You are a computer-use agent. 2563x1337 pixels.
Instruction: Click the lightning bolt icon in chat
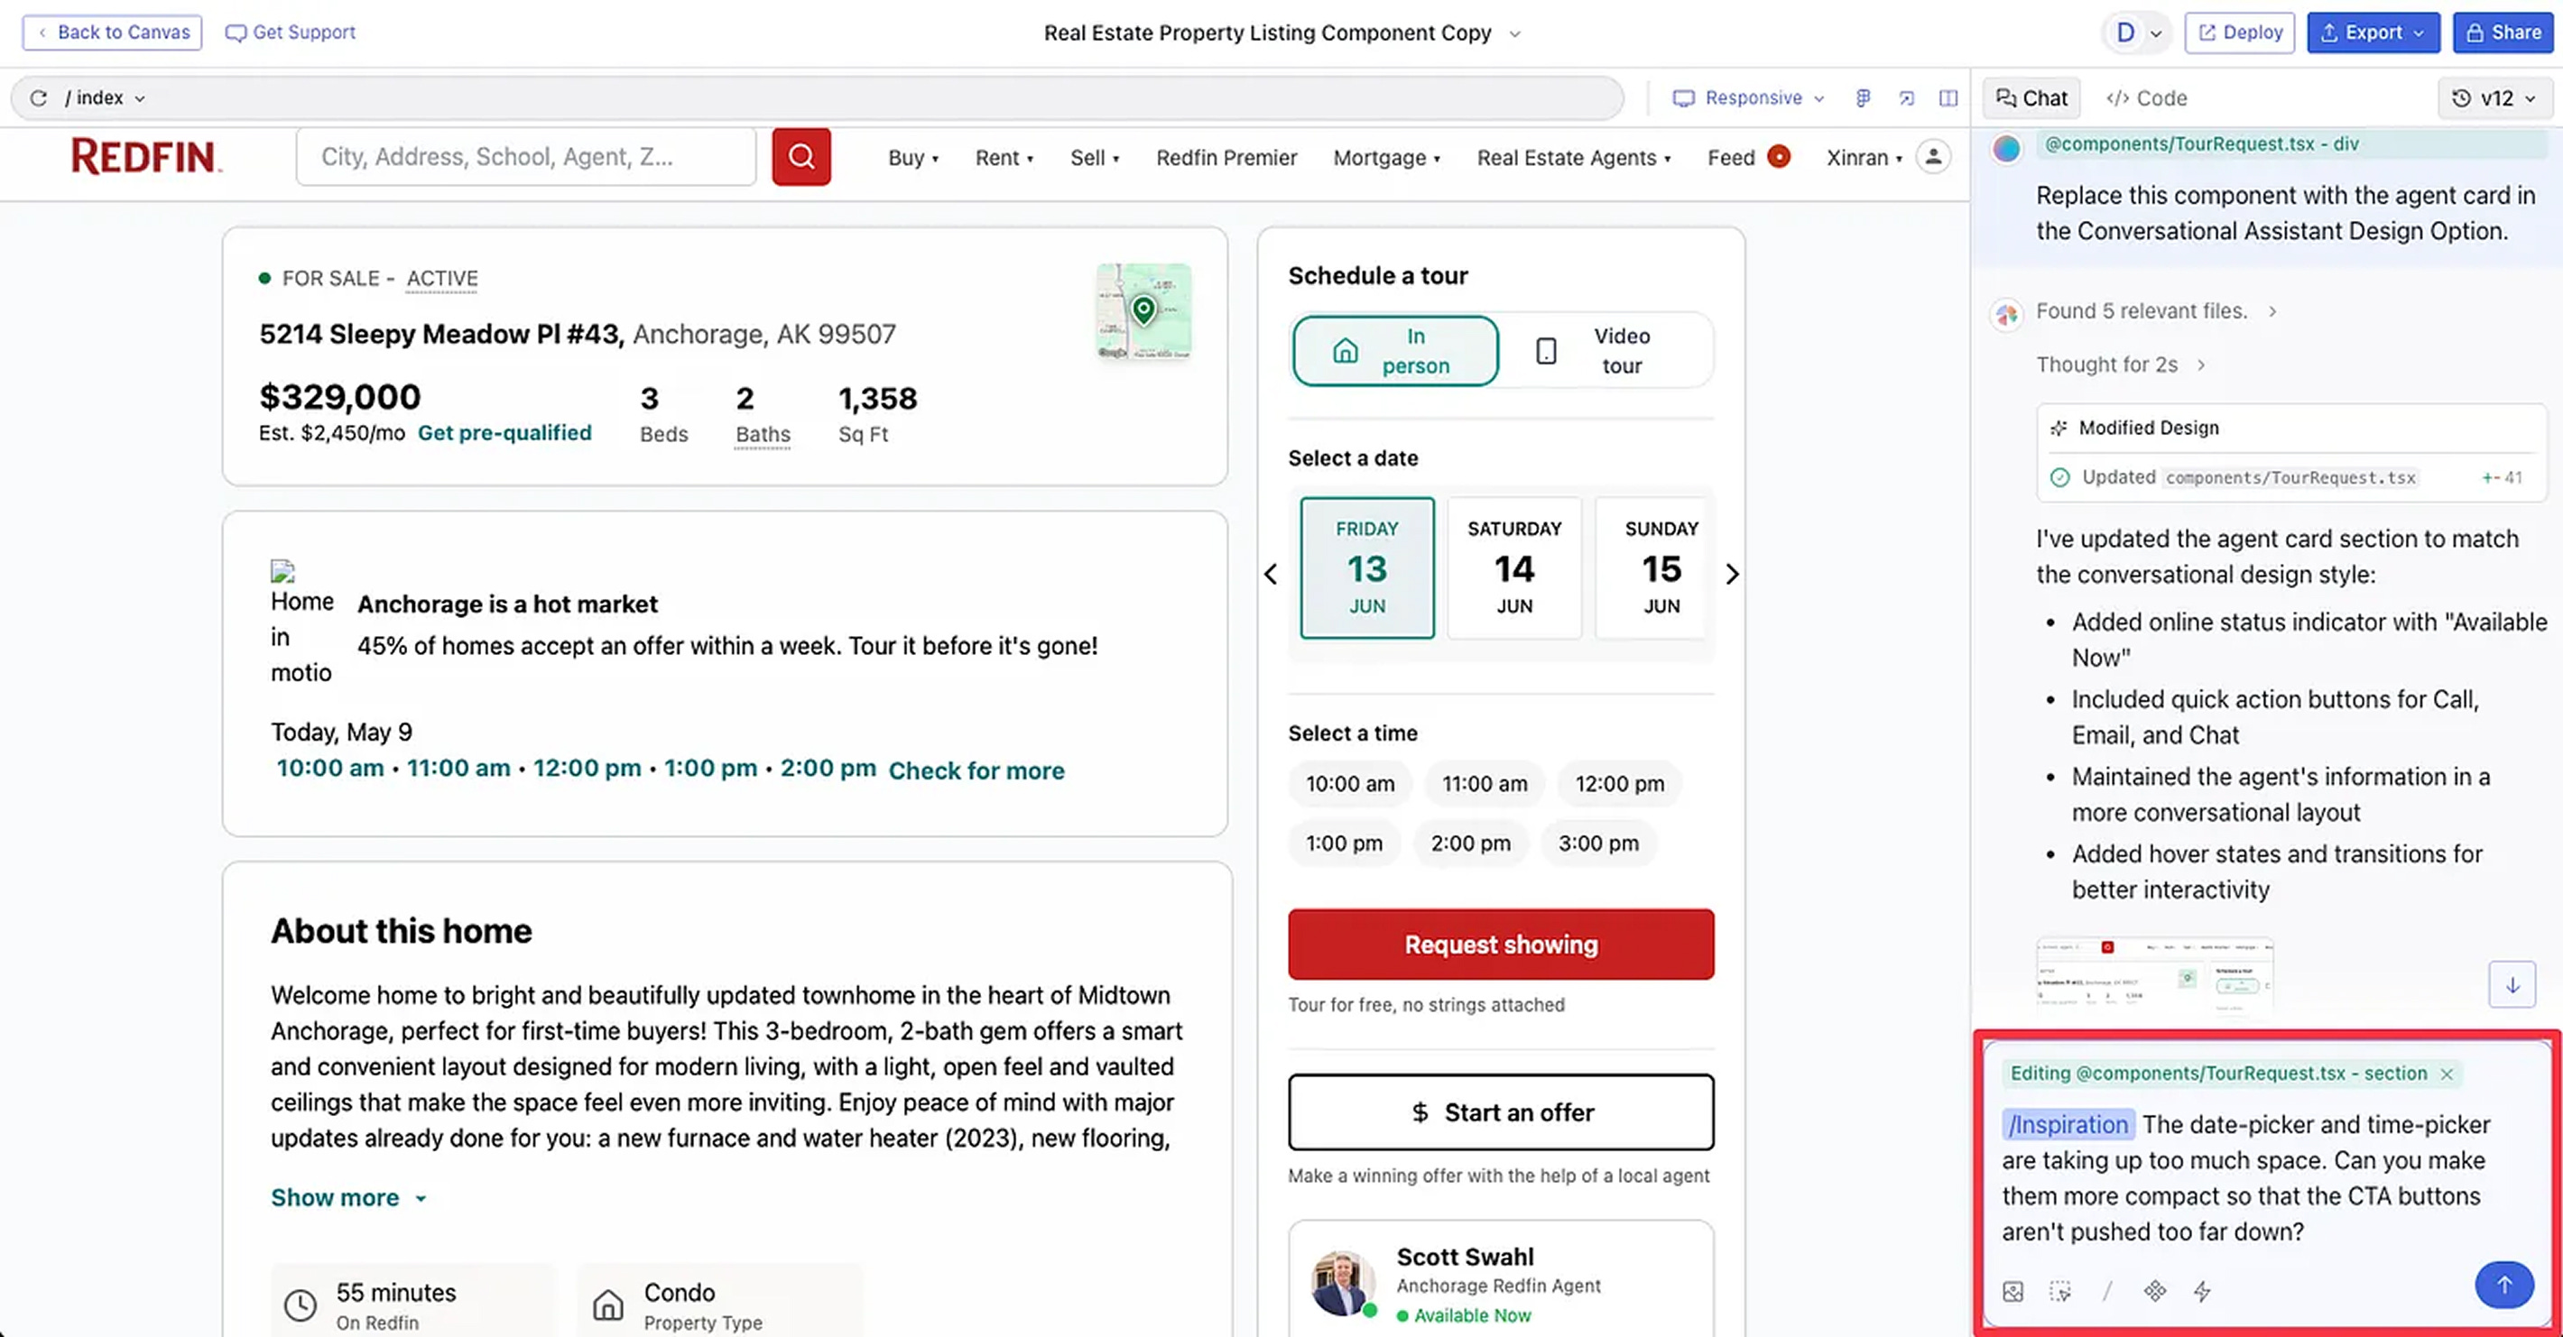pyautogui.click(x=2202, y=1291)
